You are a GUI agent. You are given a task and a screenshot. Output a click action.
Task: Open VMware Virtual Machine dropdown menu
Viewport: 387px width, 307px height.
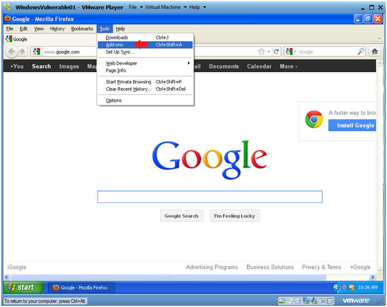166,7
